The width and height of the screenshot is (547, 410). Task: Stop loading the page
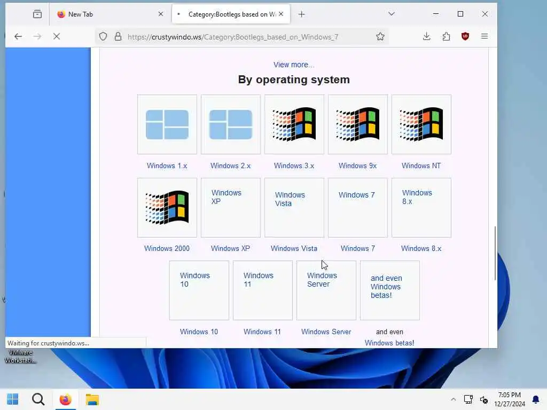57,36
